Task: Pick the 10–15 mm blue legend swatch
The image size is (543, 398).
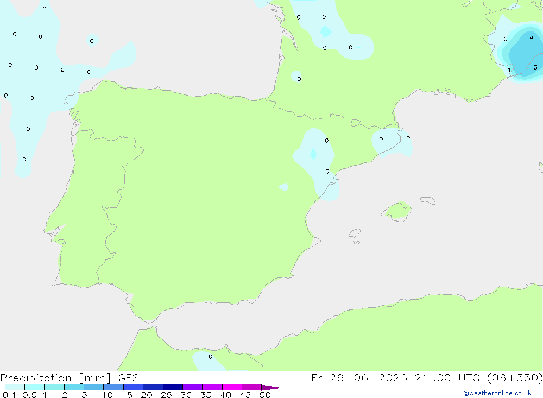Action: click(x=113, y=387)
